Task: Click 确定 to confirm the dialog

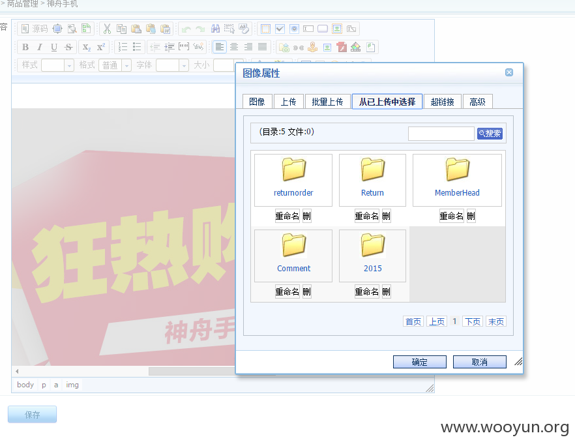Action: coord(420,362)
